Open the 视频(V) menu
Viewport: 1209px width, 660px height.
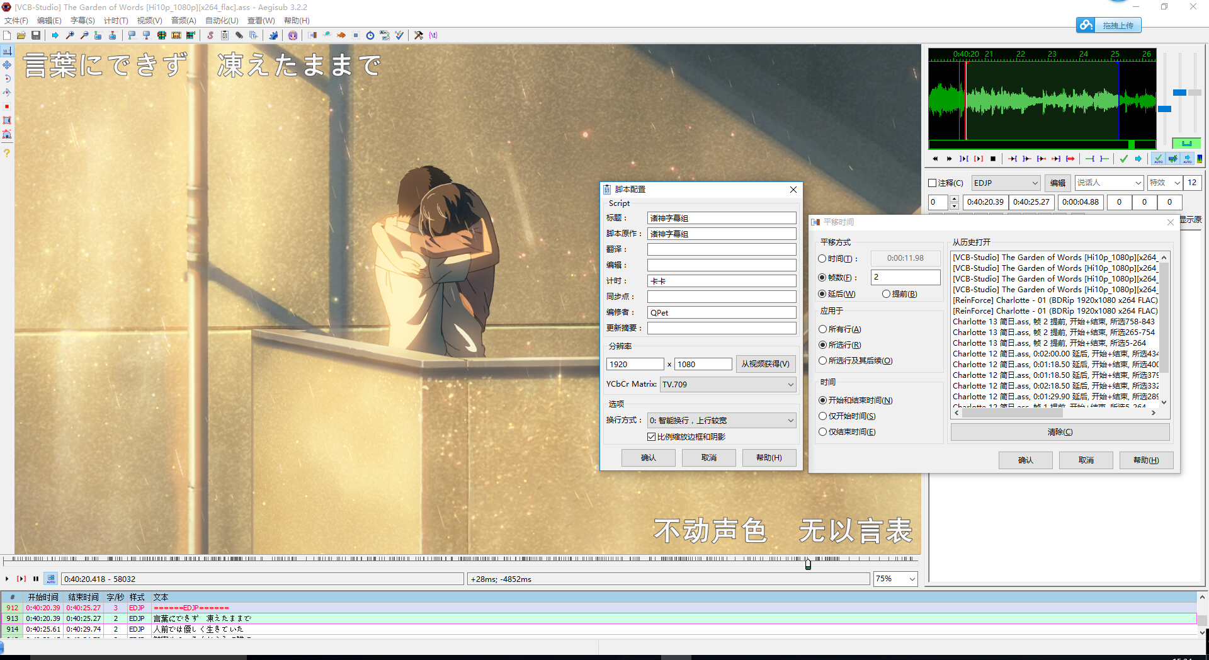(x=150, y=21)
